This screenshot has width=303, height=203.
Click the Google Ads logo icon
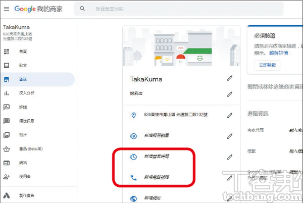coord(7,195)
